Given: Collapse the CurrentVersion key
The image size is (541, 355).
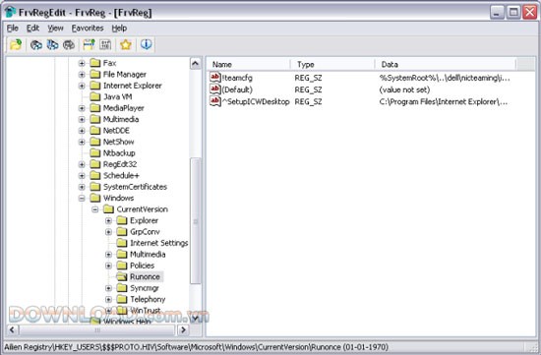Looking at the screenshot, I should [x=94, y=209].
